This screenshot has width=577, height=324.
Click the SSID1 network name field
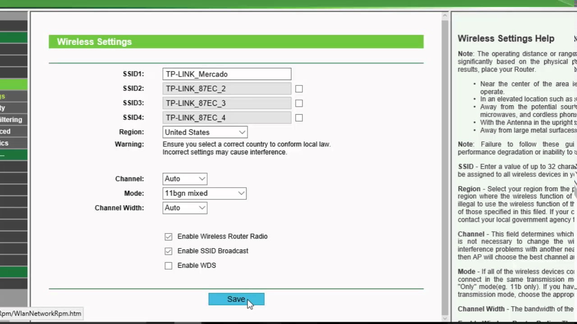point(227,74)
